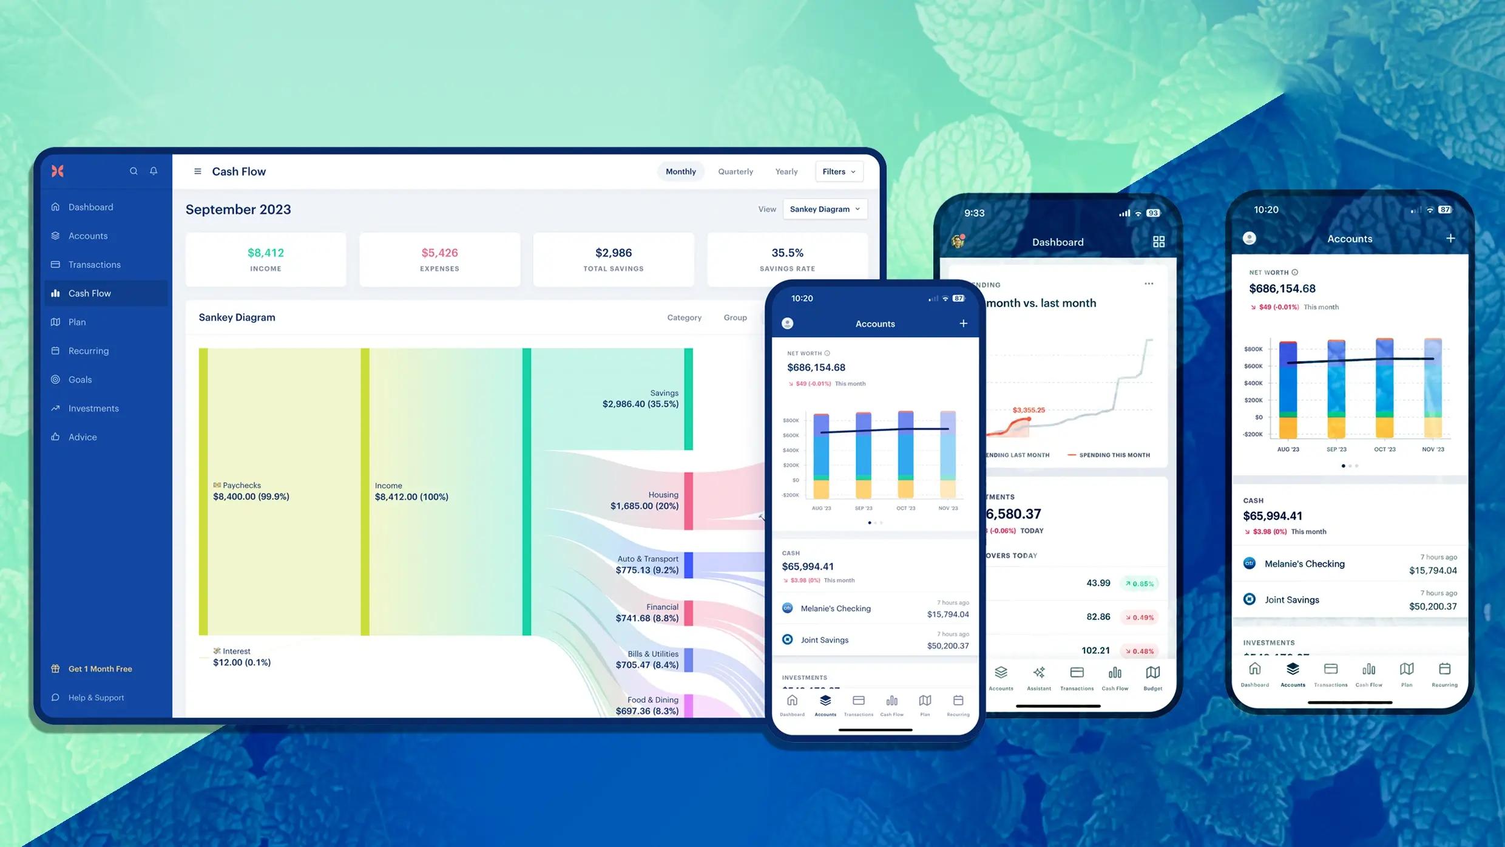Click the Cash Flow icon in sidebar
Screen dimensions: 1505x847
56,293
